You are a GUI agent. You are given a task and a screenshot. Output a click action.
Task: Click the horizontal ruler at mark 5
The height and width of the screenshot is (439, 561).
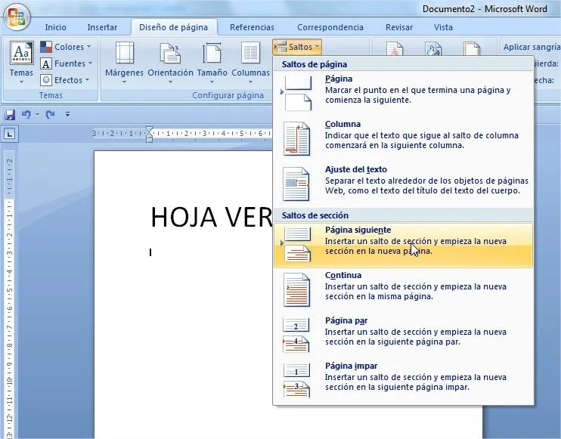[x=242, y=134]
